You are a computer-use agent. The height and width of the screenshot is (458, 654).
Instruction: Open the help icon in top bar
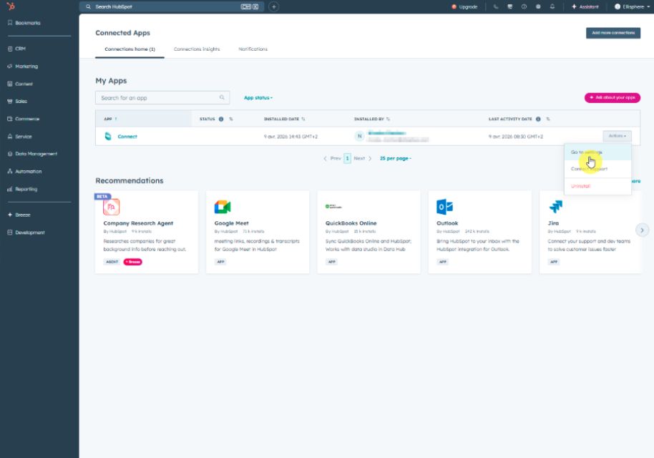(x=523, y=6)
